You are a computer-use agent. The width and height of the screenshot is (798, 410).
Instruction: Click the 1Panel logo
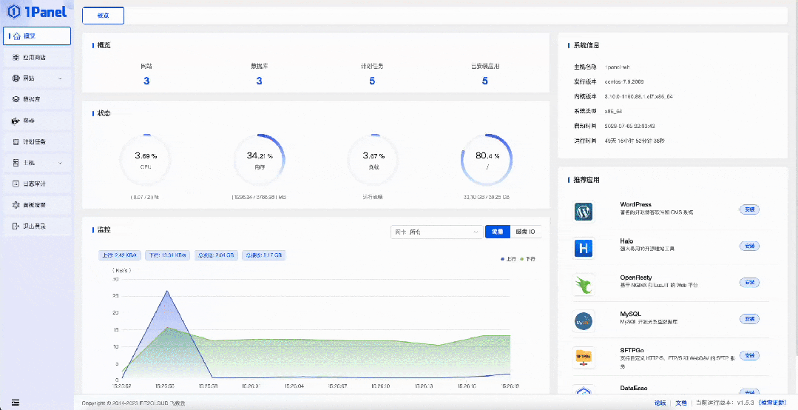tap(38, 11)
